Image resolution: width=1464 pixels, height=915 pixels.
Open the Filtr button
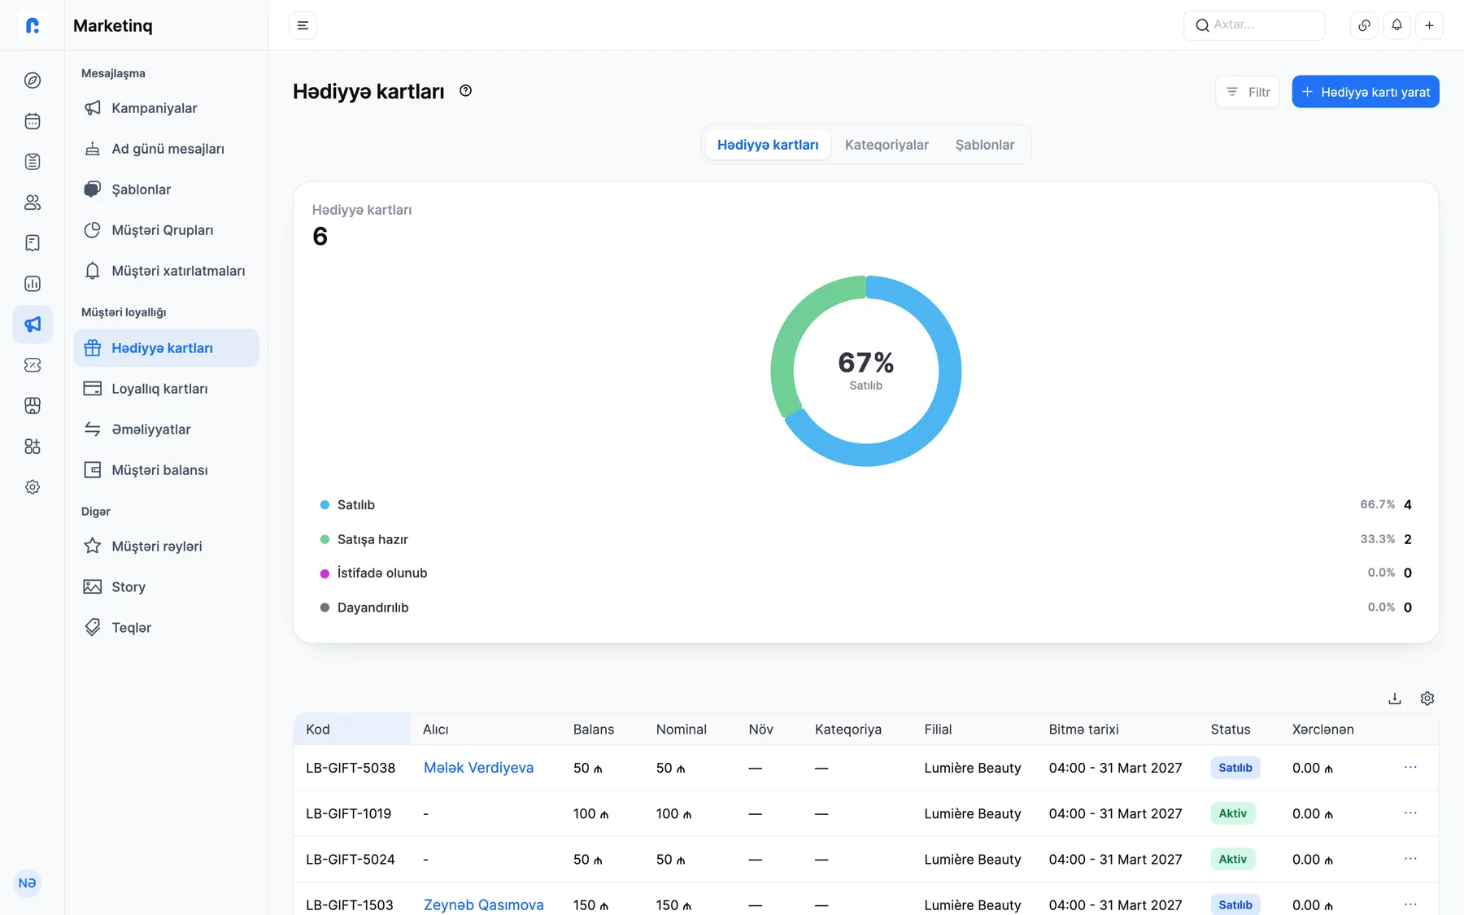1248,92
